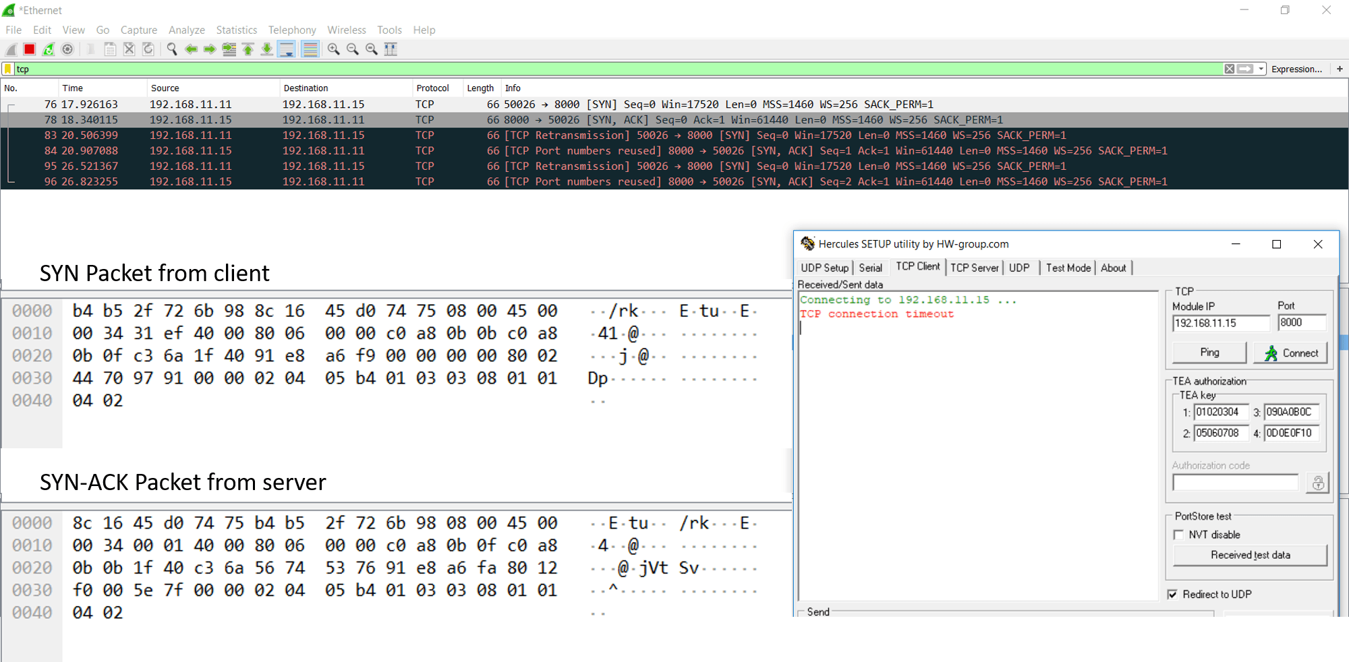
Task: Enable the NVT disable checkbox
Action: coord(1179,535)
